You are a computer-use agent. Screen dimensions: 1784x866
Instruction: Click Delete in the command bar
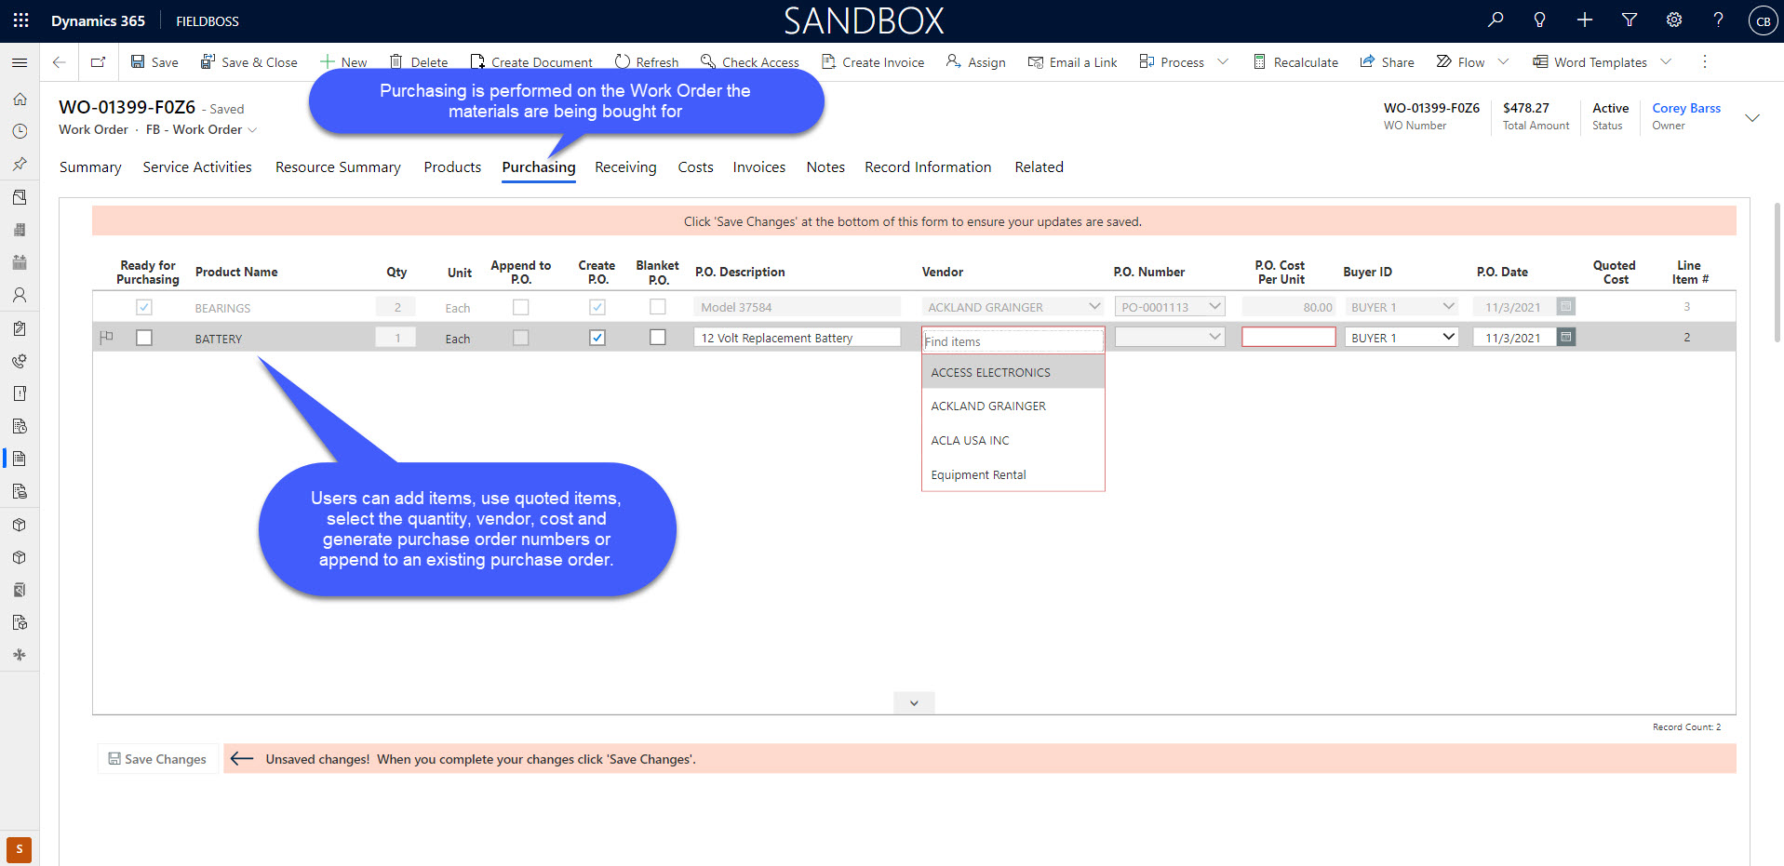419,62
